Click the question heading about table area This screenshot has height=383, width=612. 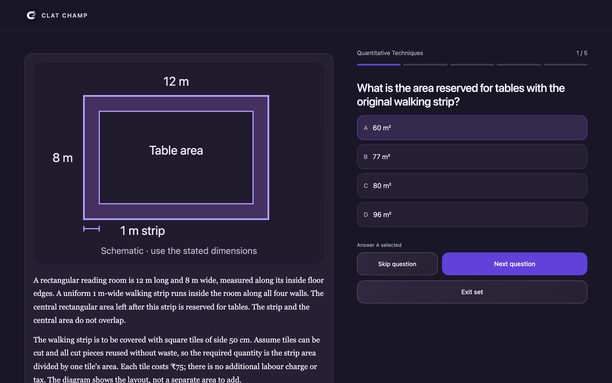pyautogui.click(x=461, y=95)
